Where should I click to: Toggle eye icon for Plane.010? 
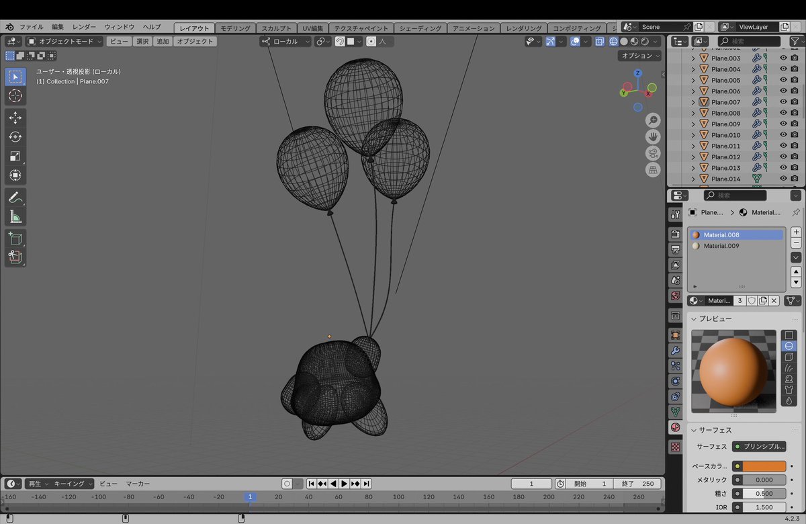click(783, 135)
